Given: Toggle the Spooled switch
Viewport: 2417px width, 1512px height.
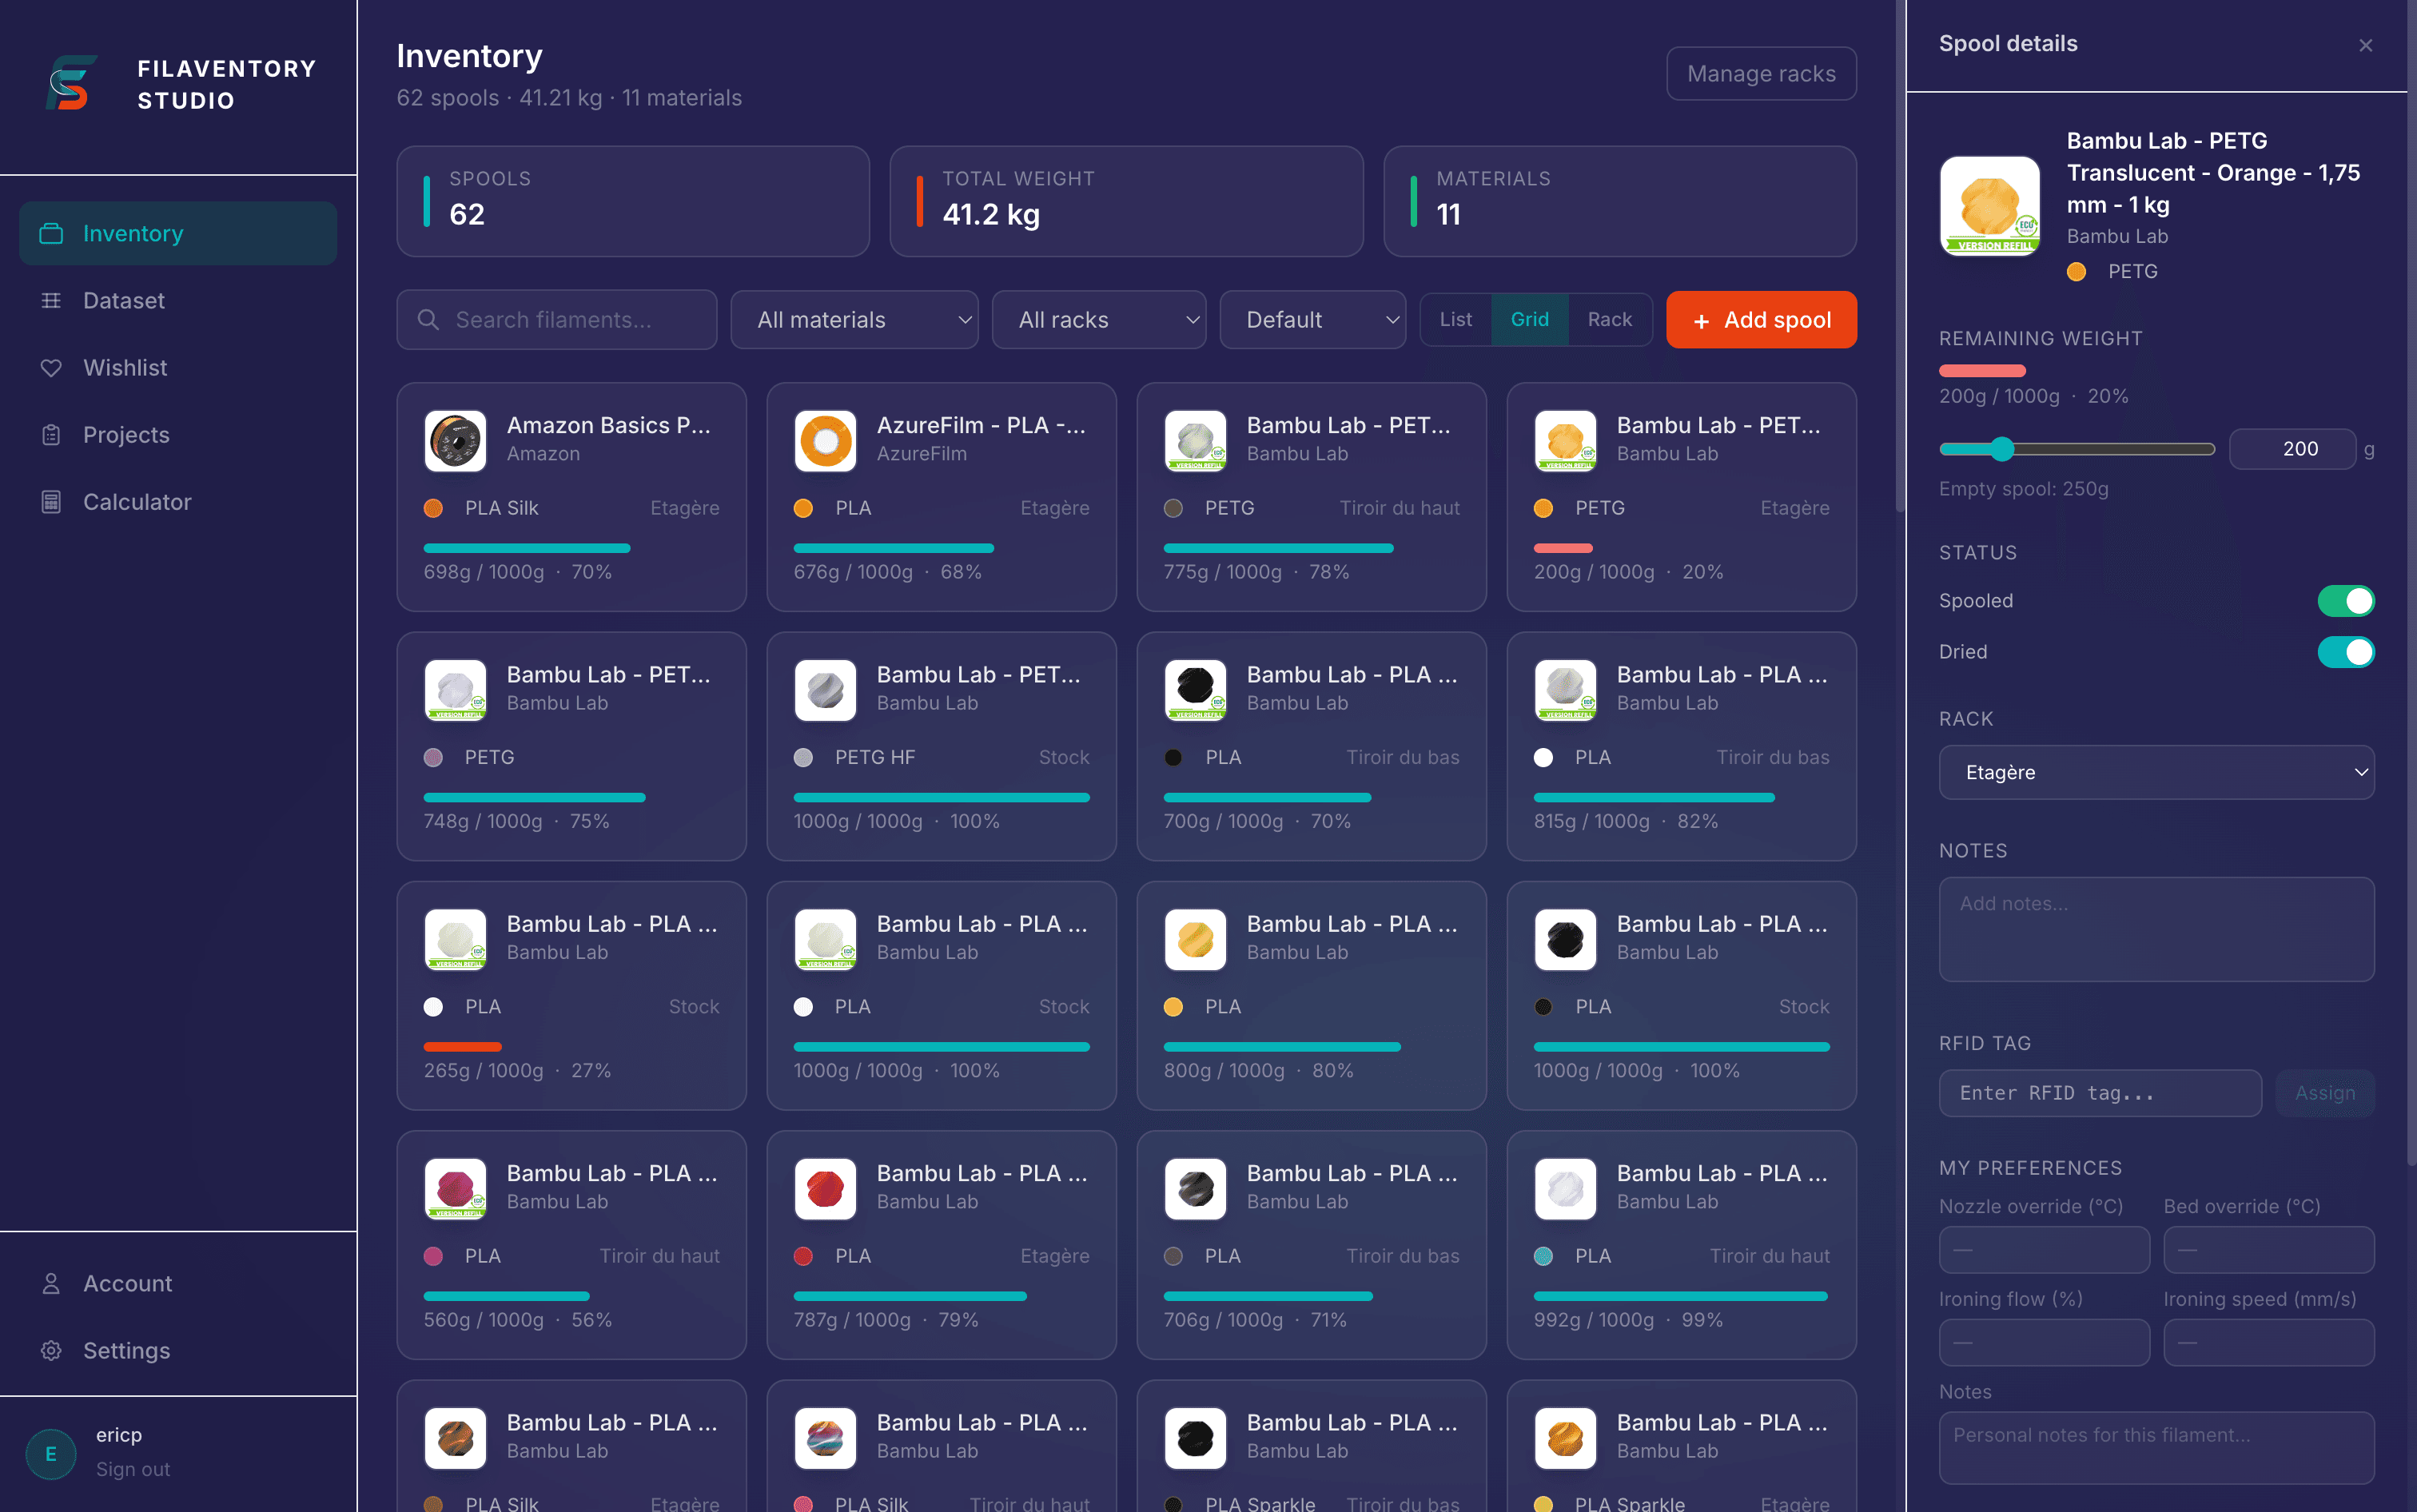Looking at the screenshot, I should coord(2345,601).
